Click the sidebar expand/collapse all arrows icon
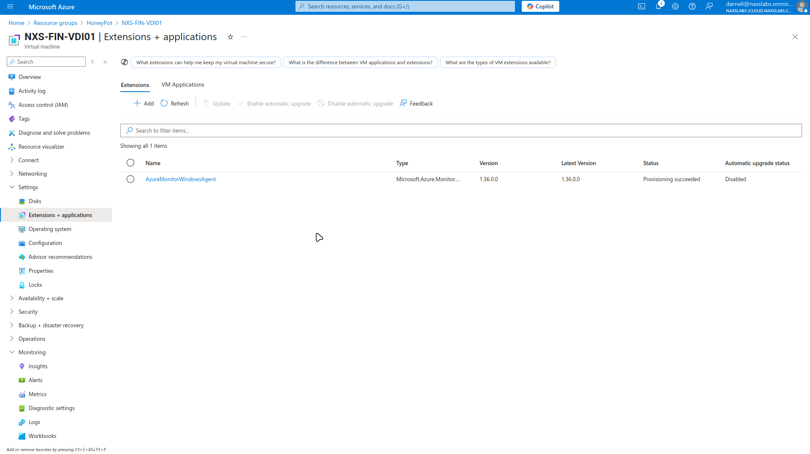The height and width of the screenshot is (454, 810). coord(92,62)
